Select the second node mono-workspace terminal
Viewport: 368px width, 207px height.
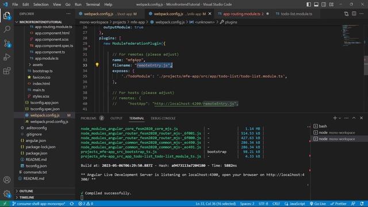339,139
